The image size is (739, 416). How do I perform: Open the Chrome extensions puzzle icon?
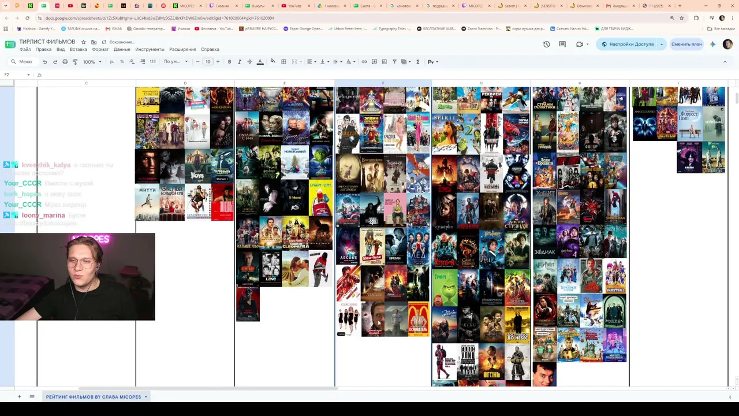696,18
